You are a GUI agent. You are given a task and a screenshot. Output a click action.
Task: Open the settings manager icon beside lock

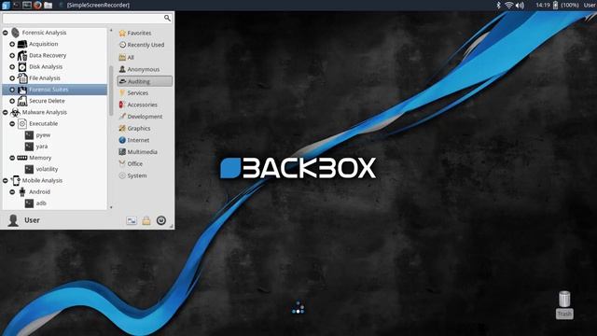pyautogui.click(x=132, y=220)
